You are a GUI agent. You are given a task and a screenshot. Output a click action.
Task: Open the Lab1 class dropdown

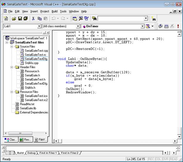coord(39,26)
